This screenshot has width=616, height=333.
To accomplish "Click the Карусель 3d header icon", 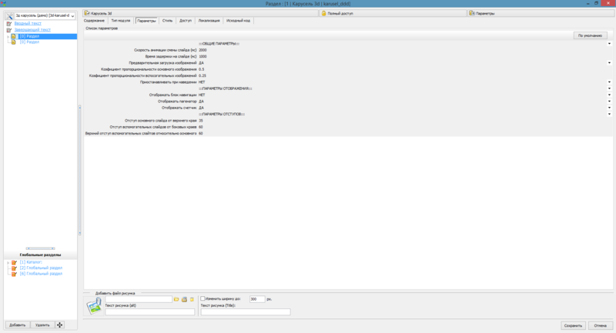I will [87, 13].
